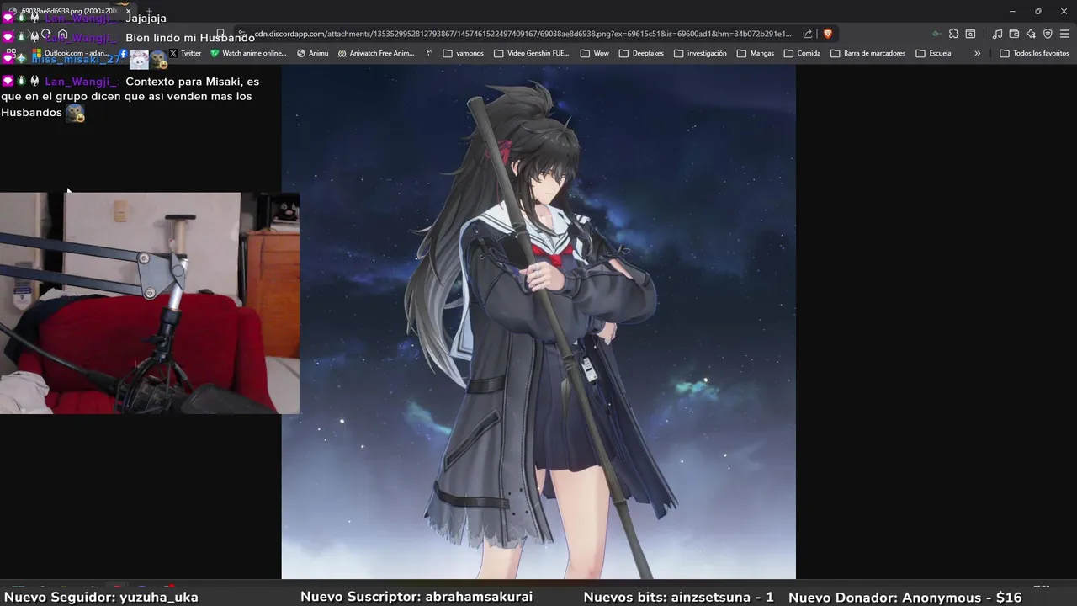Open the Brave VPN shield icon
Image resolution: width=1077 pixels, height=606 pixels.
tap(1048, 34)
